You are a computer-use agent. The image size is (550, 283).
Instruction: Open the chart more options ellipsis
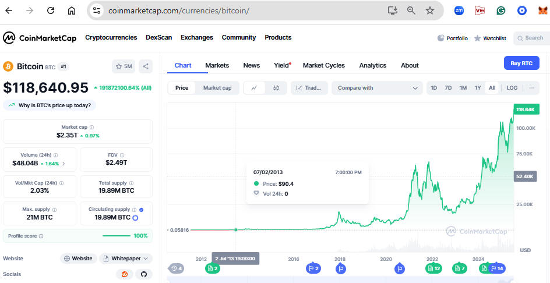tap(532, 88)
